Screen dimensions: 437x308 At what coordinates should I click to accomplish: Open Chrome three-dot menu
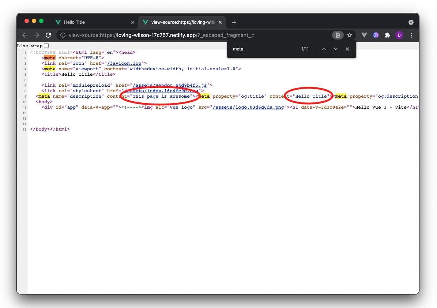point(411,35)
